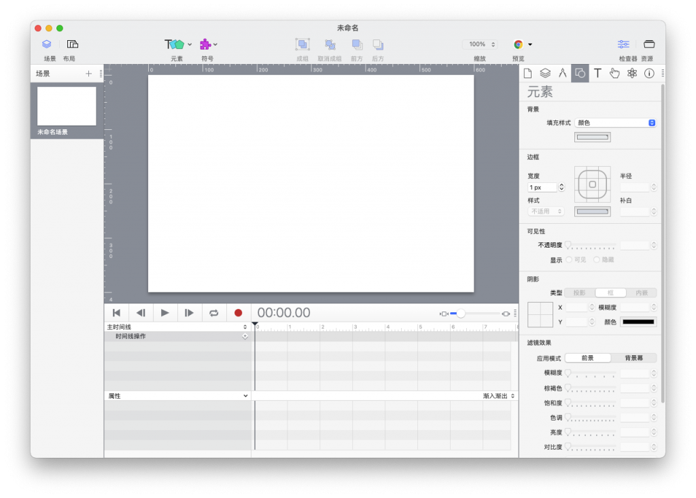Select the 内嵌 inset shadow type

[x=641, y=293]
